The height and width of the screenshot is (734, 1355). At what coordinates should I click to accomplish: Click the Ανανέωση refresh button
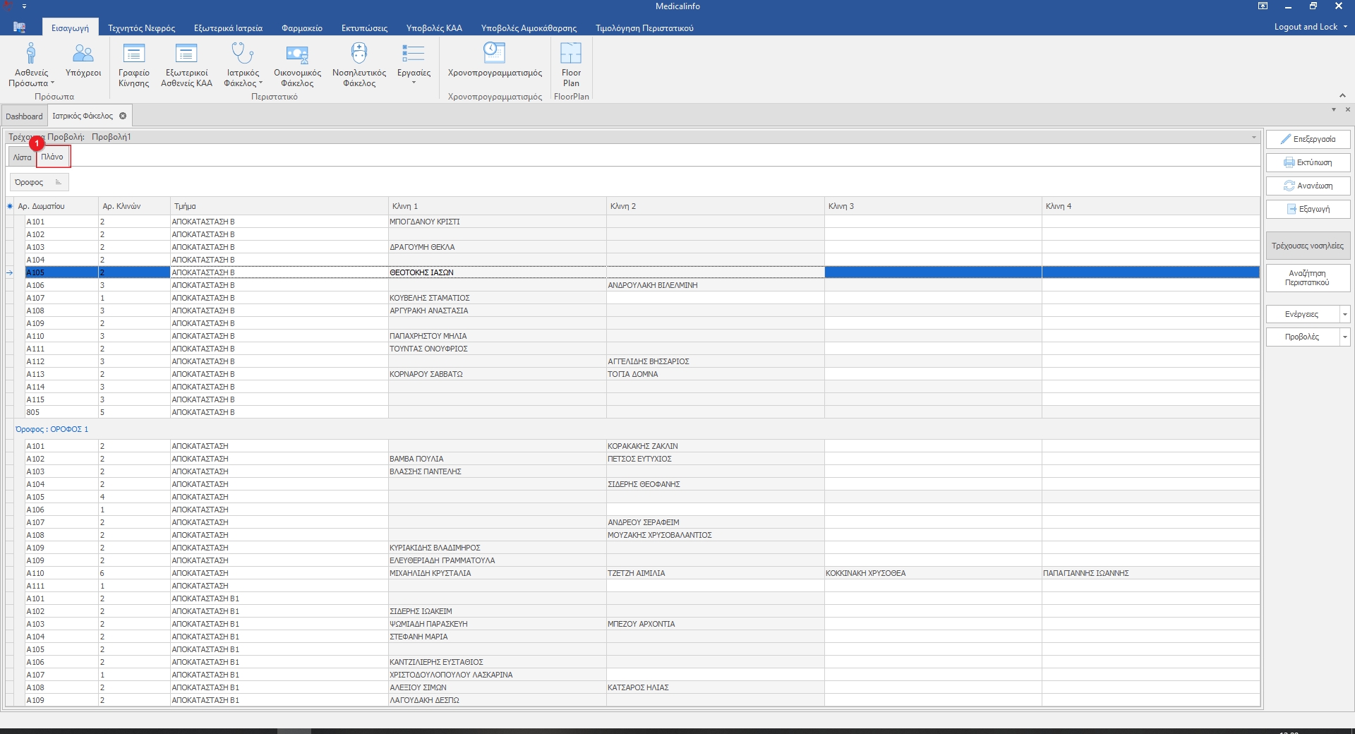tap(1308, 186)
